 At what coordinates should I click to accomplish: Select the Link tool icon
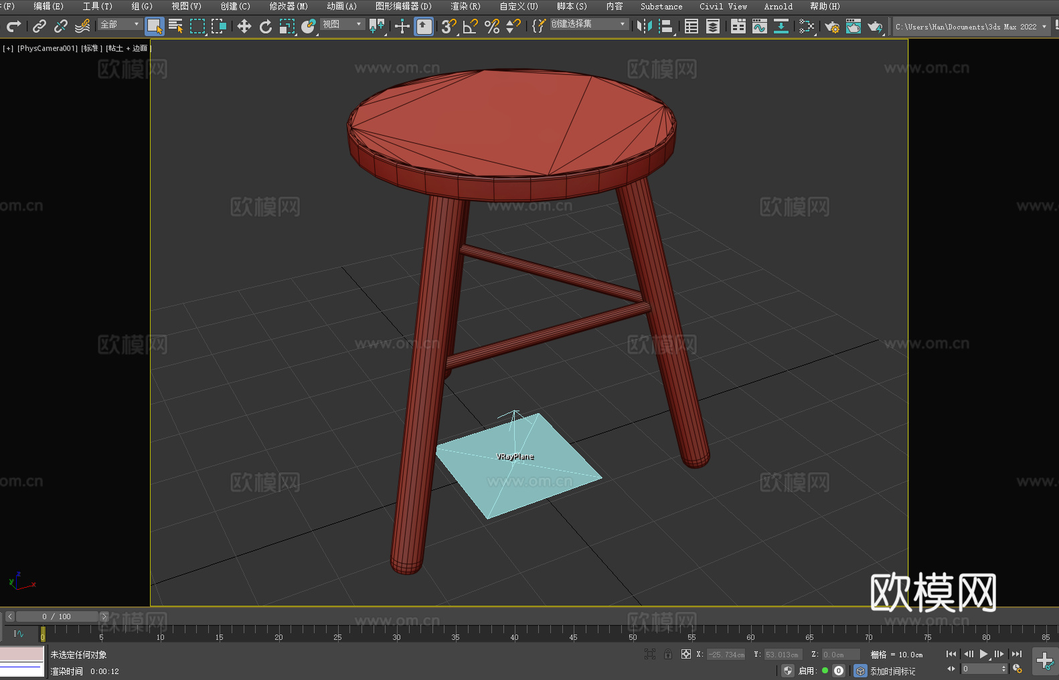pos(39,26)
